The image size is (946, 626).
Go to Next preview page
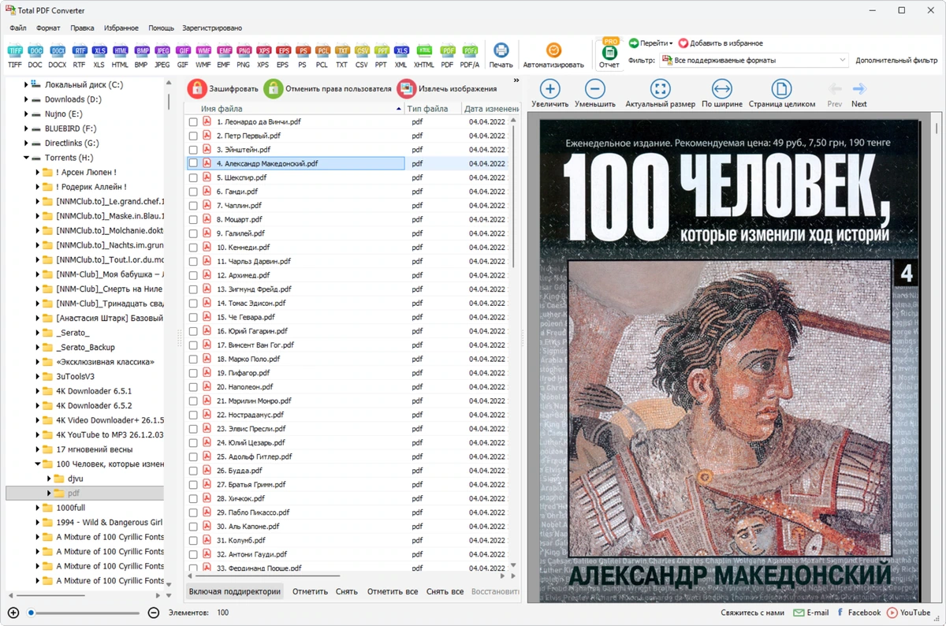point(859,94)
